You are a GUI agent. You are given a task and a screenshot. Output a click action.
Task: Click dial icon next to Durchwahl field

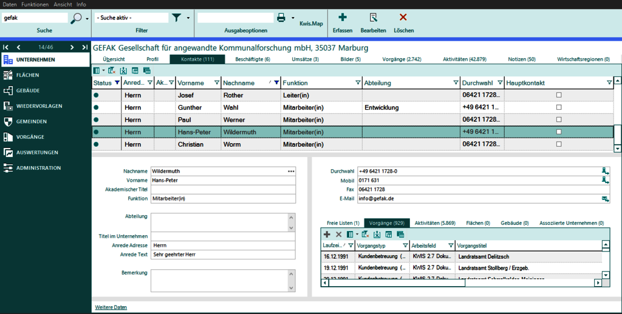click(x=606, y=171)
